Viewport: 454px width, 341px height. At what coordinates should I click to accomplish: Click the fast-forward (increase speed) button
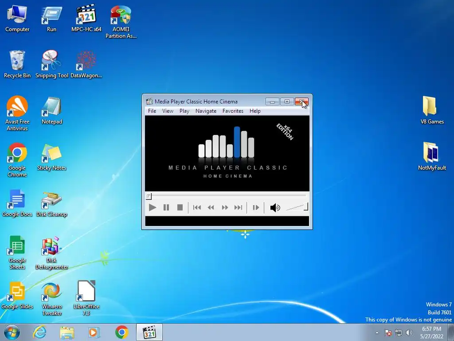pos(225,208)
